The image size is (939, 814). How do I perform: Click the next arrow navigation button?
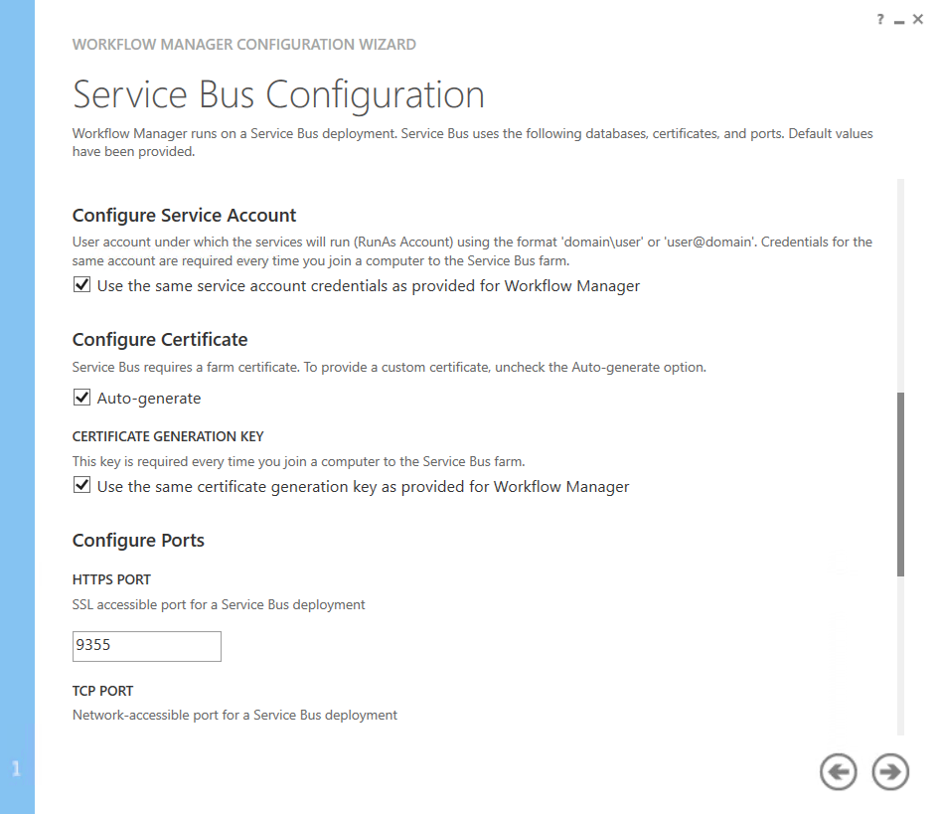tap(890, 771)
